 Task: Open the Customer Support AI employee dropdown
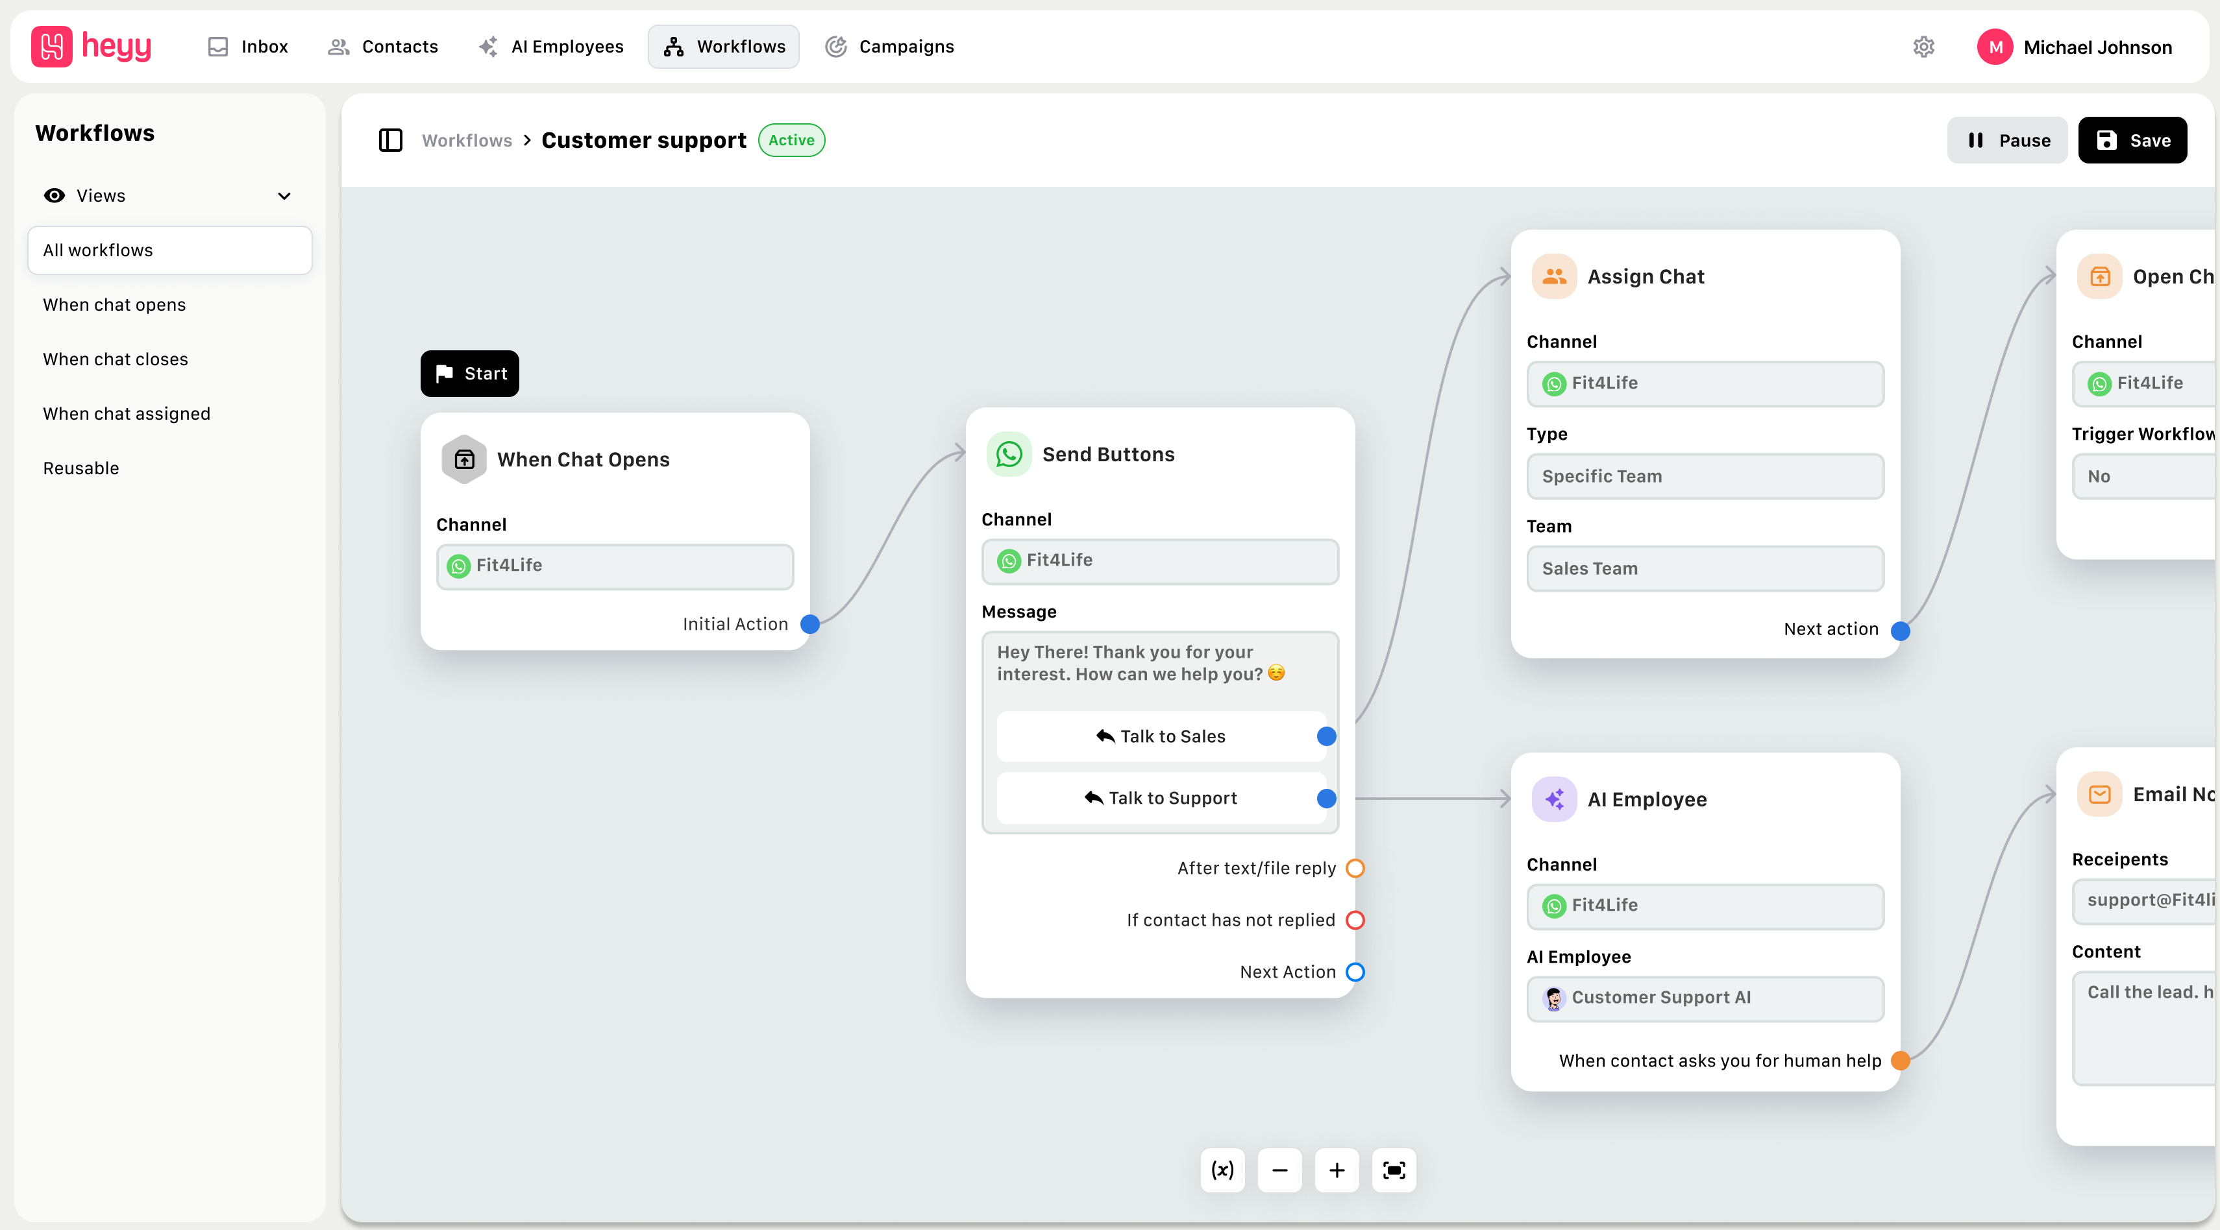(x=1704, y=998)
